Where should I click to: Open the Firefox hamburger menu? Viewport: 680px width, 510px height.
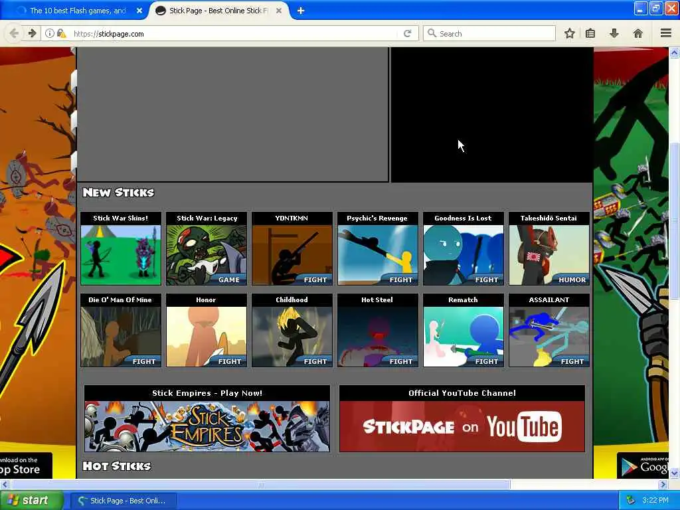[666, 33]
